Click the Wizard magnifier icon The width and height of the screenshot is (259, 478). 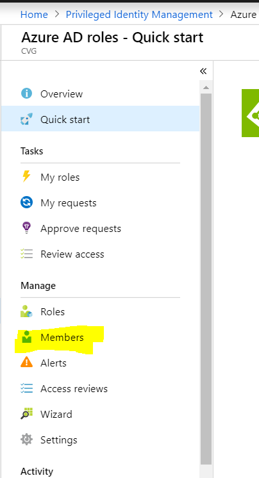pyautogui.click(x=26, y=414)
